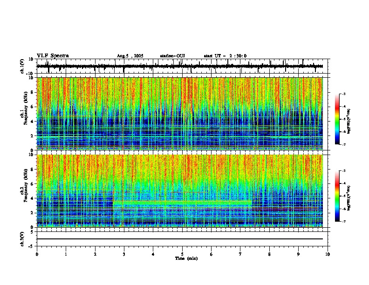This screenshot has width=369, height=285.
Task: Click the ch.2 "Frequency (kHz)" axis label
Action: [26, 185]
